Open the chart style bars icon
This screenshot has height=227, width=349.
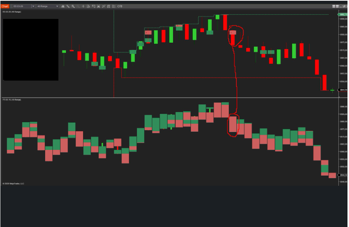point(63,6)
